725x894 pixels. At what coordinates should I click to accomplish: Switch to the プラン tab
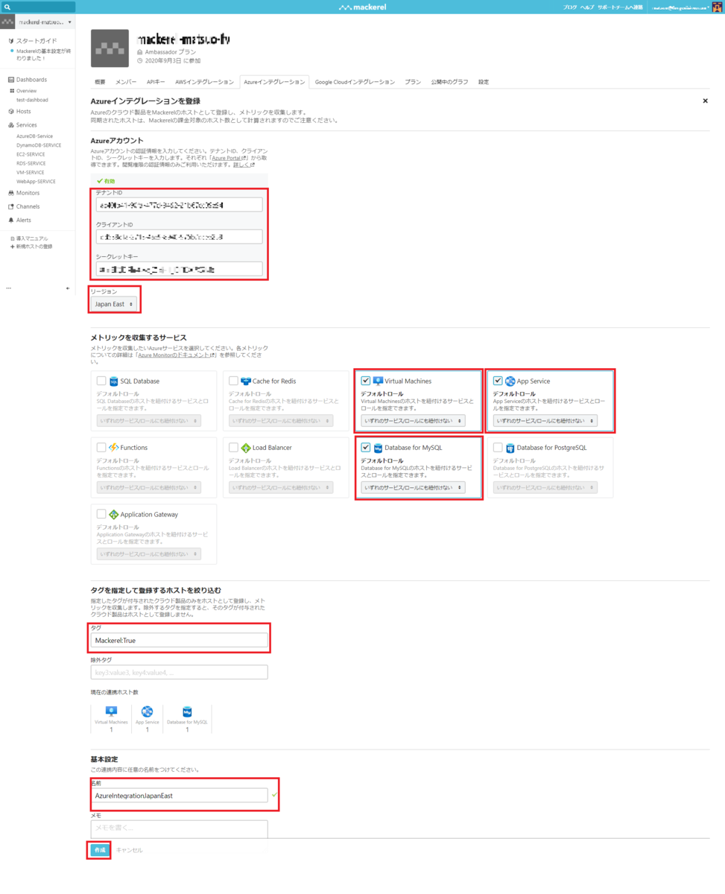click(413, 82)
